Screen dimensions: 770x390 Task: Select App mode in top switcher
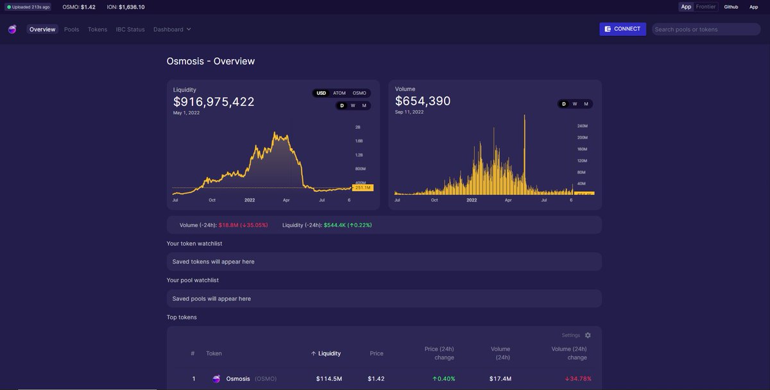(x=687, y=6)
